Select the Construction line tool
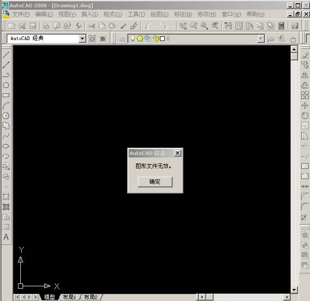 click(x=6, y=65)
